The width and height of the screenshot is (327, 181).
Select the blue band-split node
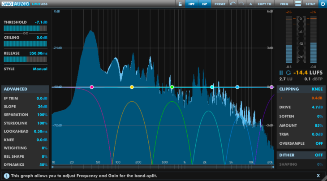[237, 87]
